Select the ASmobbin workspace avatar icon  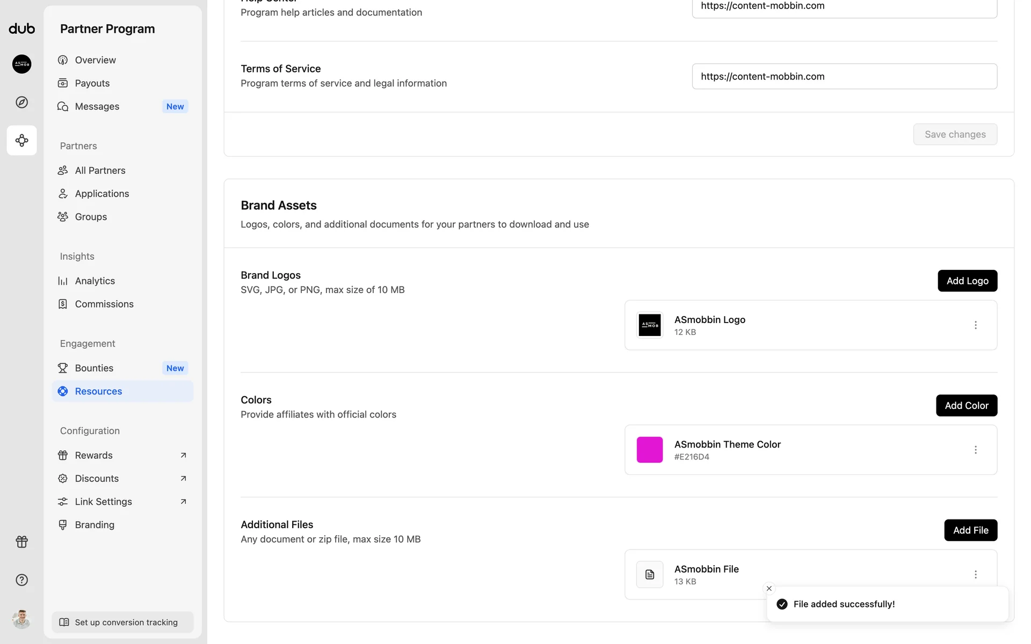click(22, 64)
